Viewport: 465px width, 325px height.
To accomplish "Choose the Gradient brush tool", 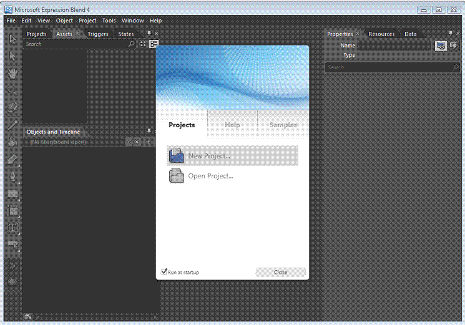I will tap(12, 160).
